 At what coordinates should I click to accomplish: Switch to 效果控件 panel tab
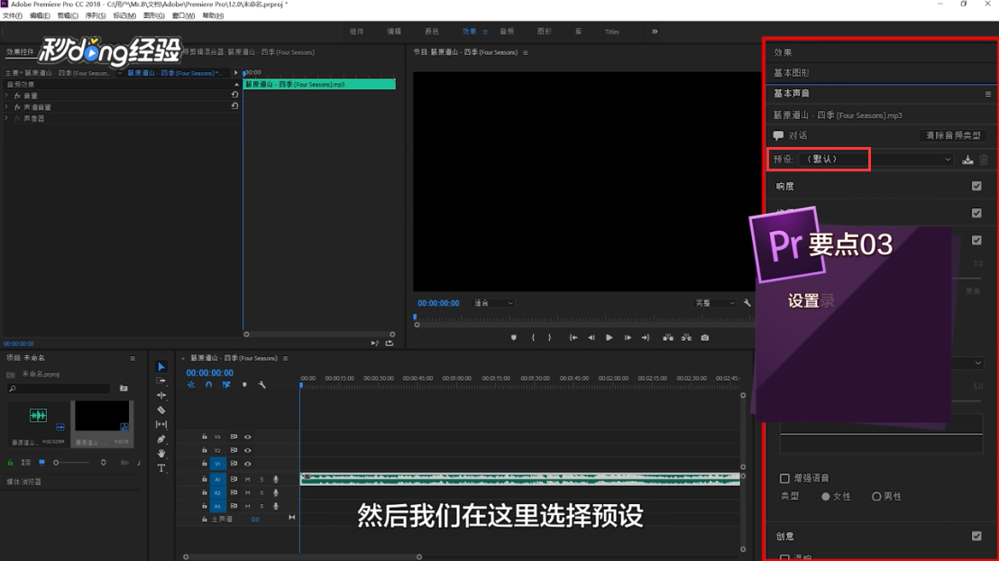pyautogui.click(x=20, y=52)
